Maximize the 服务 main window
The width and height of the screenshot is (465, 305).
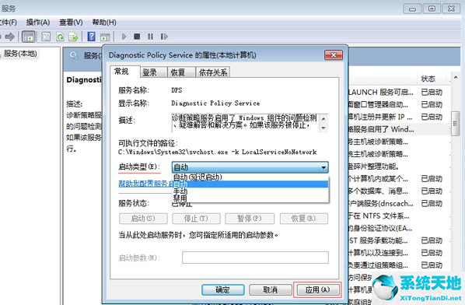432,9
